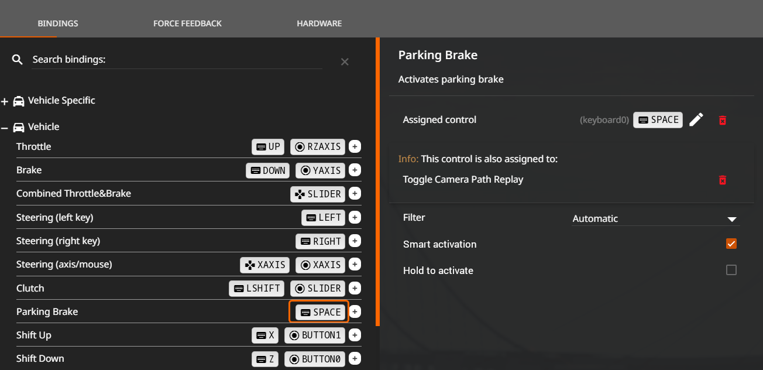Click the trash icon to delete SPACE assignment
This screenshot has width=763, height=370.
pos(723,119)
